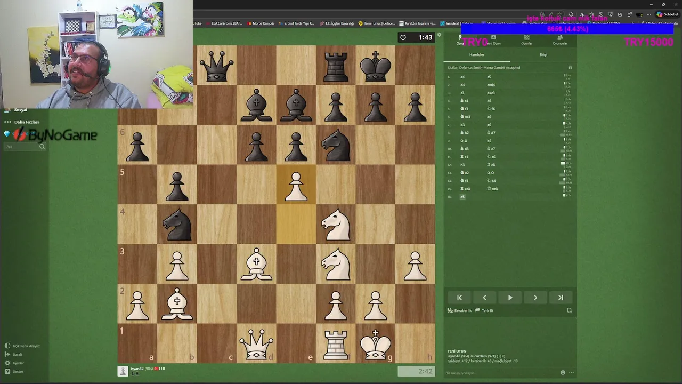Click the Sicilian Defense opening name

[484, 68]
